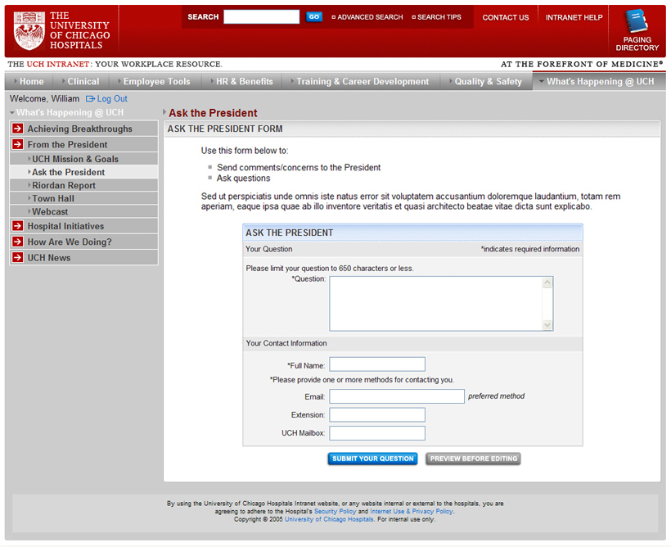Open the Paging Directory book icon
The height and width of the screenshot is (547, 671).
pyautogui.click(x=637, y=20)
